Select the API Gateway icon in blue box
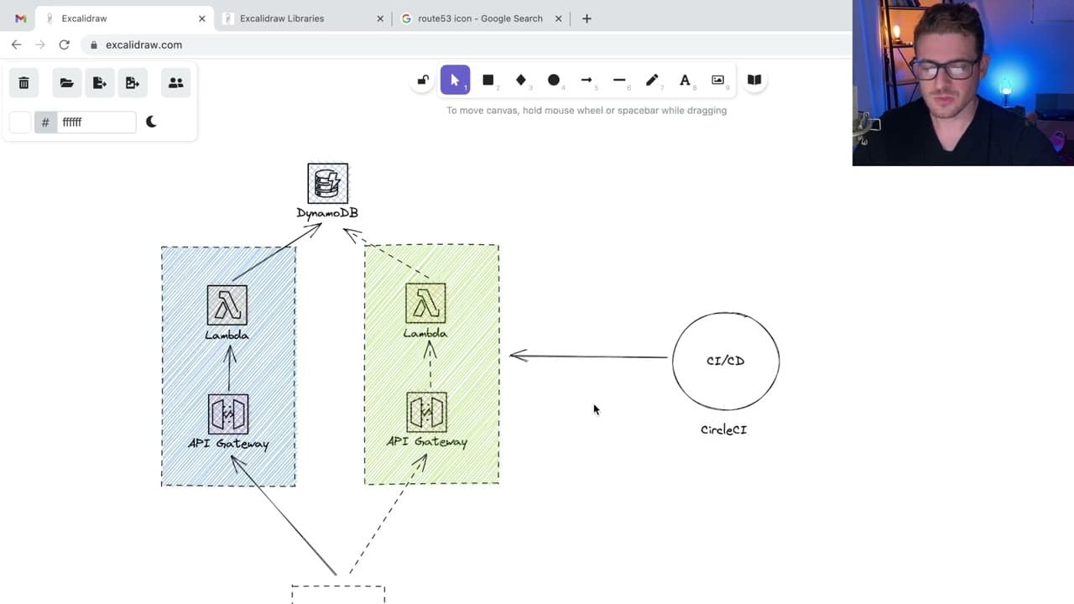This screenshot has height=604, width=1074. pos(228,414)
